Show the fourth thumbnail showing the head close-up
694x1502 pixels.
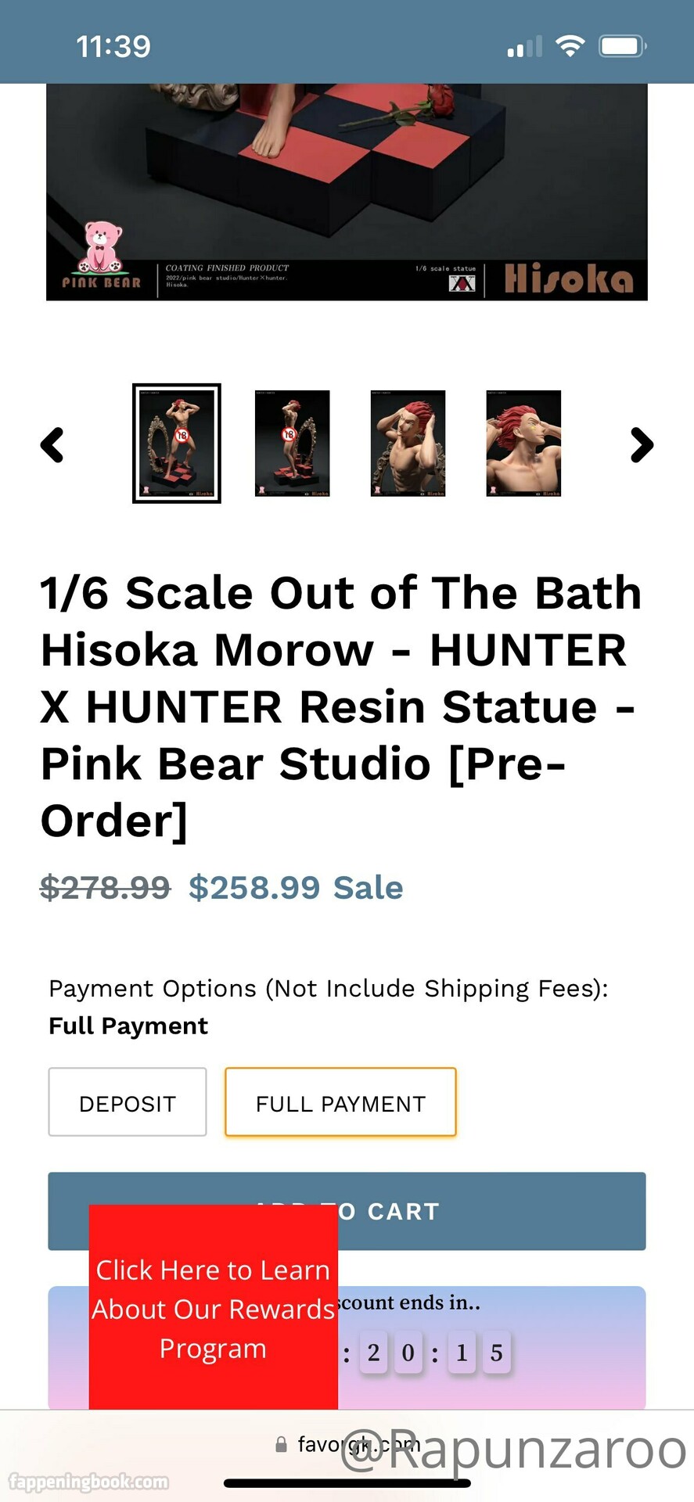click(x=523, y=443)
